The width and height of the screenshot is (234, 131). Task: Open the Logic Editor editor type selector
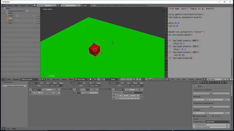(4, 128)
